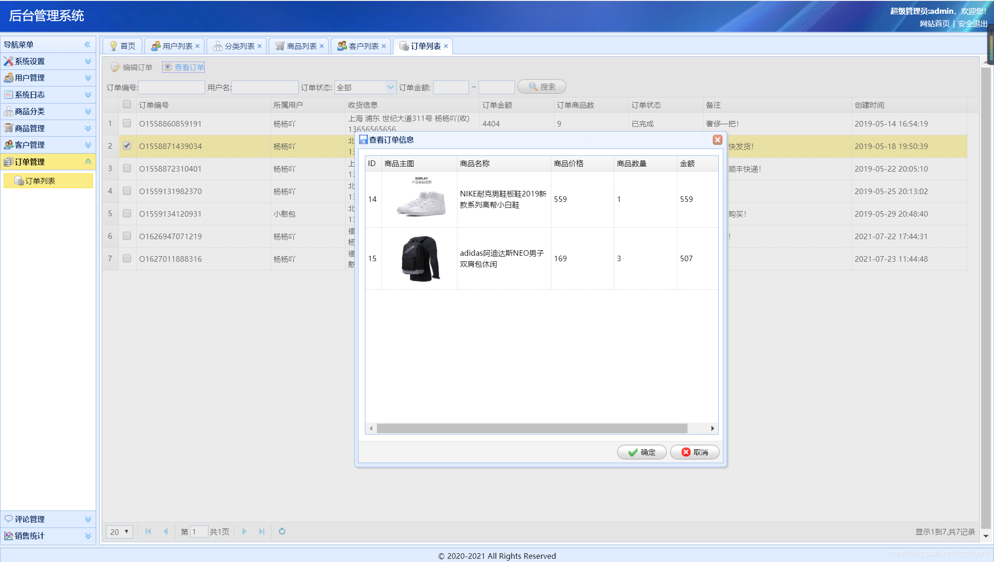Check the box for order O1558860859191
The width and height of the screenshot is (994, 562).
click(x=127, y=123)
